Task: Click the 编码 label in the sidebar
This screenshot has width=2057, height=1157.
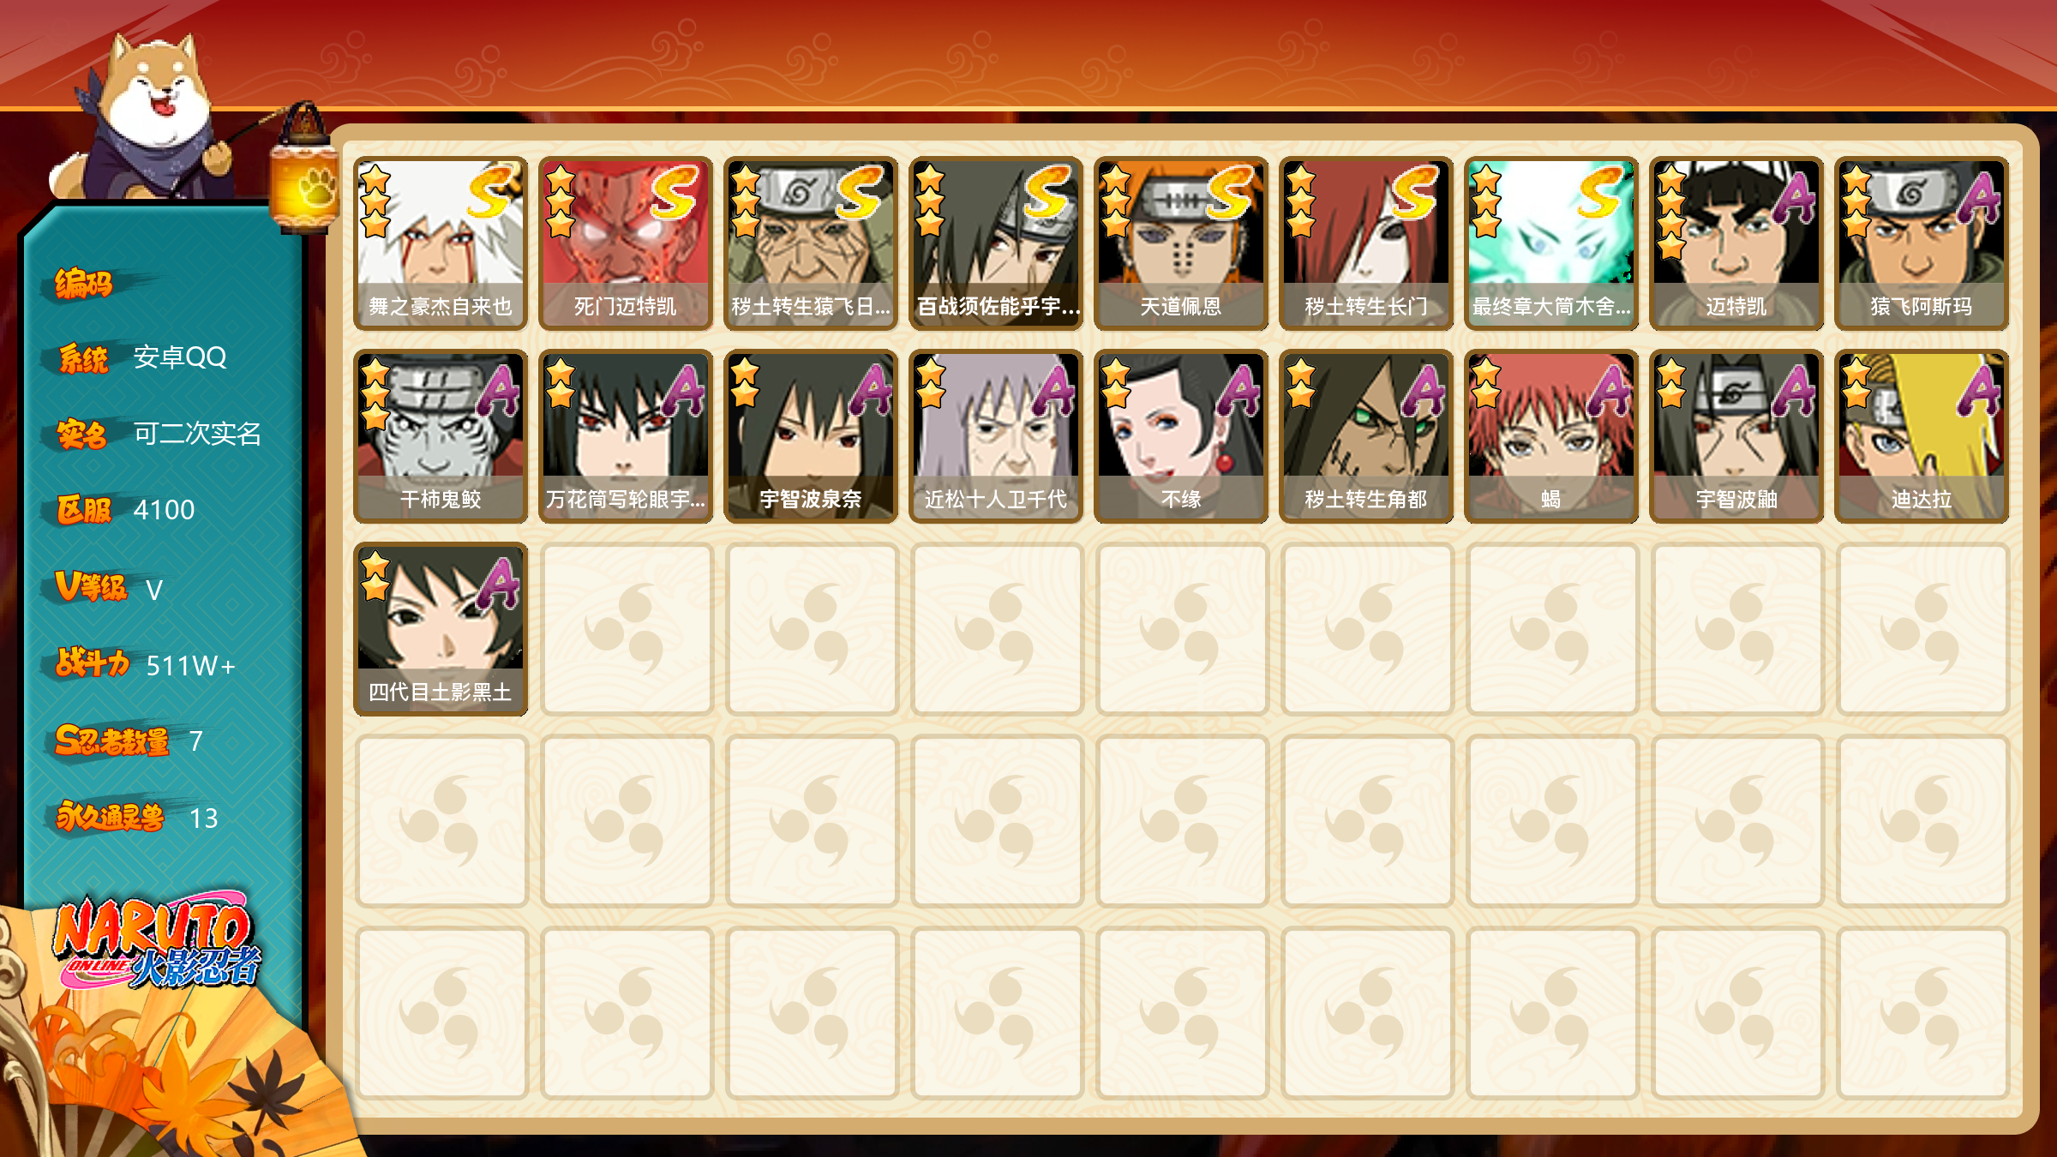Action: [84, 283]
